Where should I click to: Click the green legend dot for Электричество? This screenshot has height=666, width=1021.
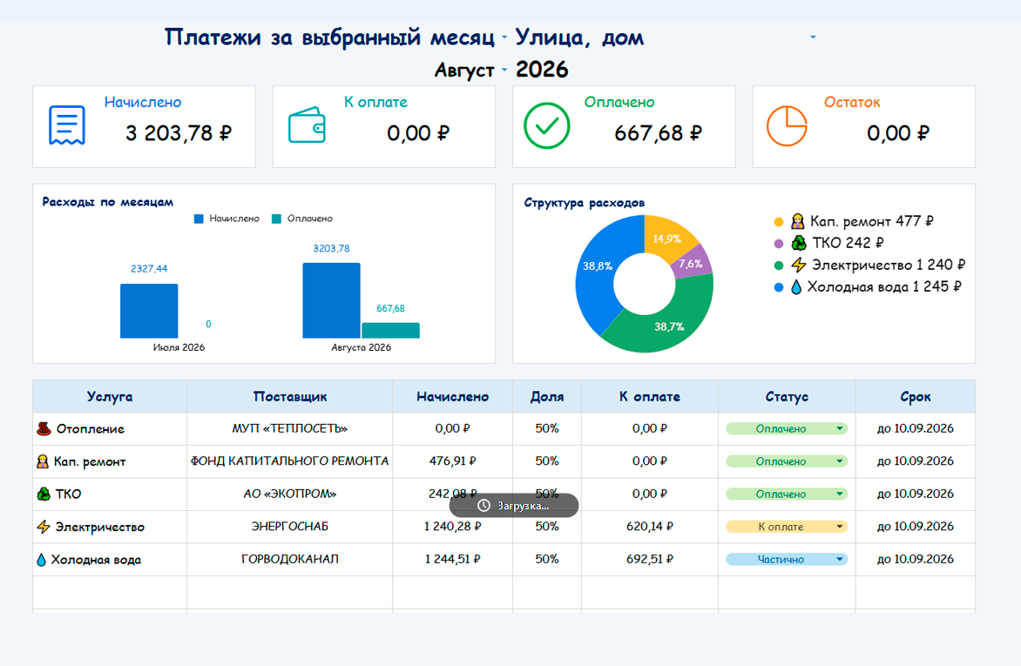(778, 266)
